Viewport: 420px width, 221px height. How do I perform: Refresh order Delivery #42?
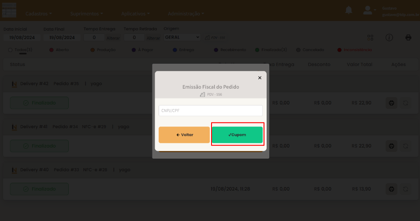pyautogui.click(x=405, y=103)
